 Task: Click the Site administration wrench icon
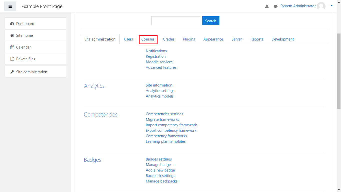12,72
